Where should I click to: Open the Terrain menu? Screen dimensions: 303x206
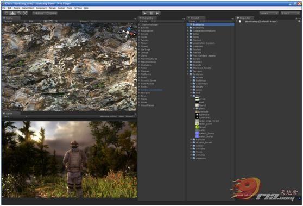(x=52, y=8)
